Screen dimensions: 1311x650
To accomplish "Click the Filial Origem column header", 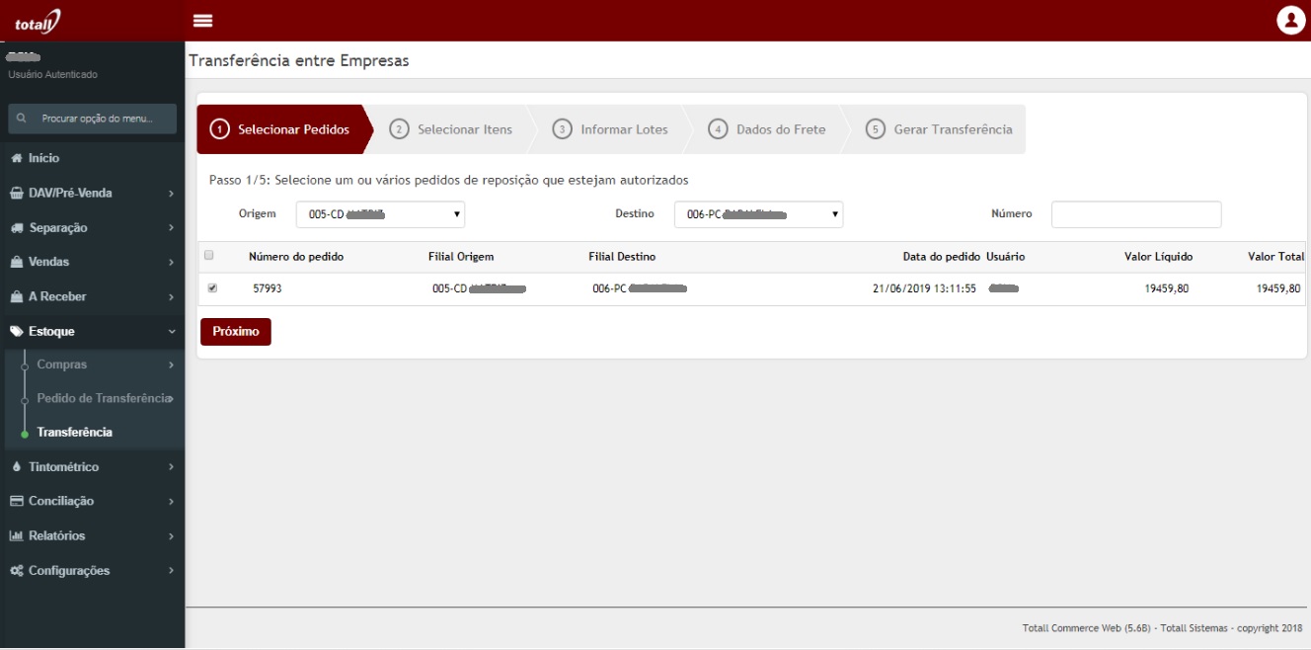I will click(x=461, y=257).
